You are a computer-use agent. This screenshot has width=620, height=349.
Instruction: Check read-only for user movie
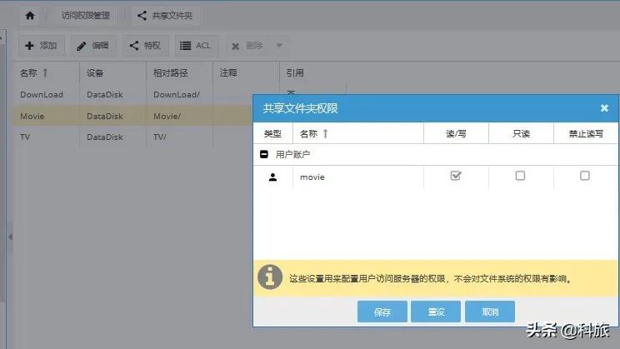pyautogui.click(x=520, y=176)
